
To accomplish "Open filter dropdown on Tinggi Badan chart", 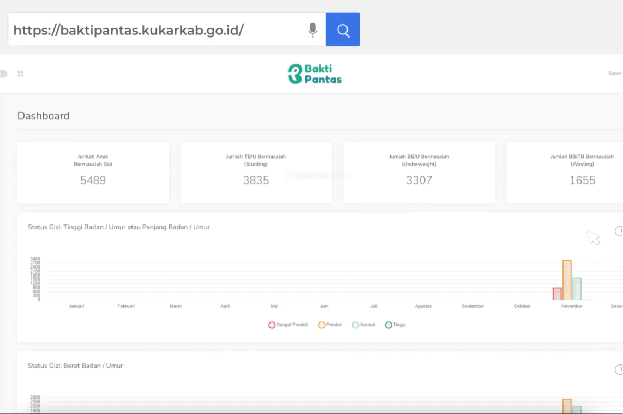I will coord(619,232).
